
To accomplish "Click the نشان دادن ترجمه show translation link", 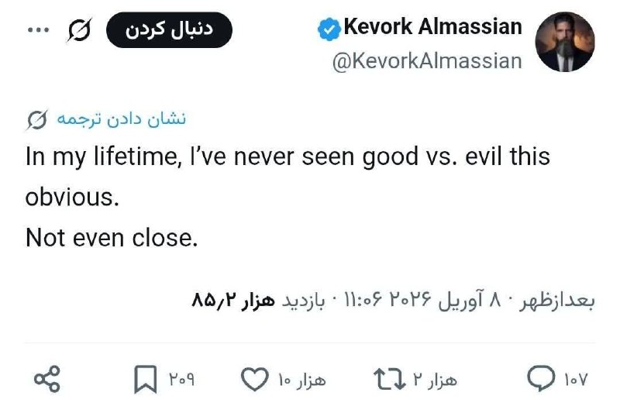I will tap(119, 119).
